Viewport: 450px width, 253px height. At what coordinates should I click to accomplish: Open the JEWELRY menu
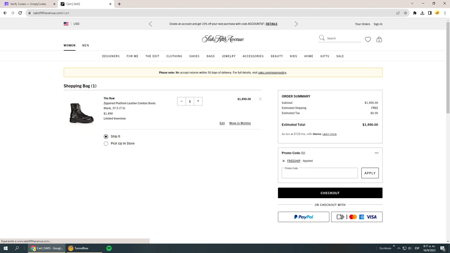[x=229, y=56]
